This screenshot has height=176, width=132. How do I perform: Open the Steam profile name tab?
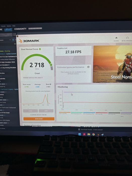pos(35,28)
